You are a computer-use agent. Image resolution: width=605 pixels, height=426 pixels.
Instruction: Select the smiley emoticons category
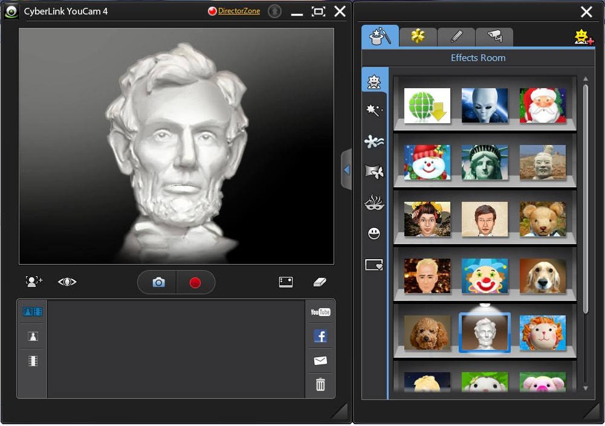pyautogui.click(x=374, y=233)
